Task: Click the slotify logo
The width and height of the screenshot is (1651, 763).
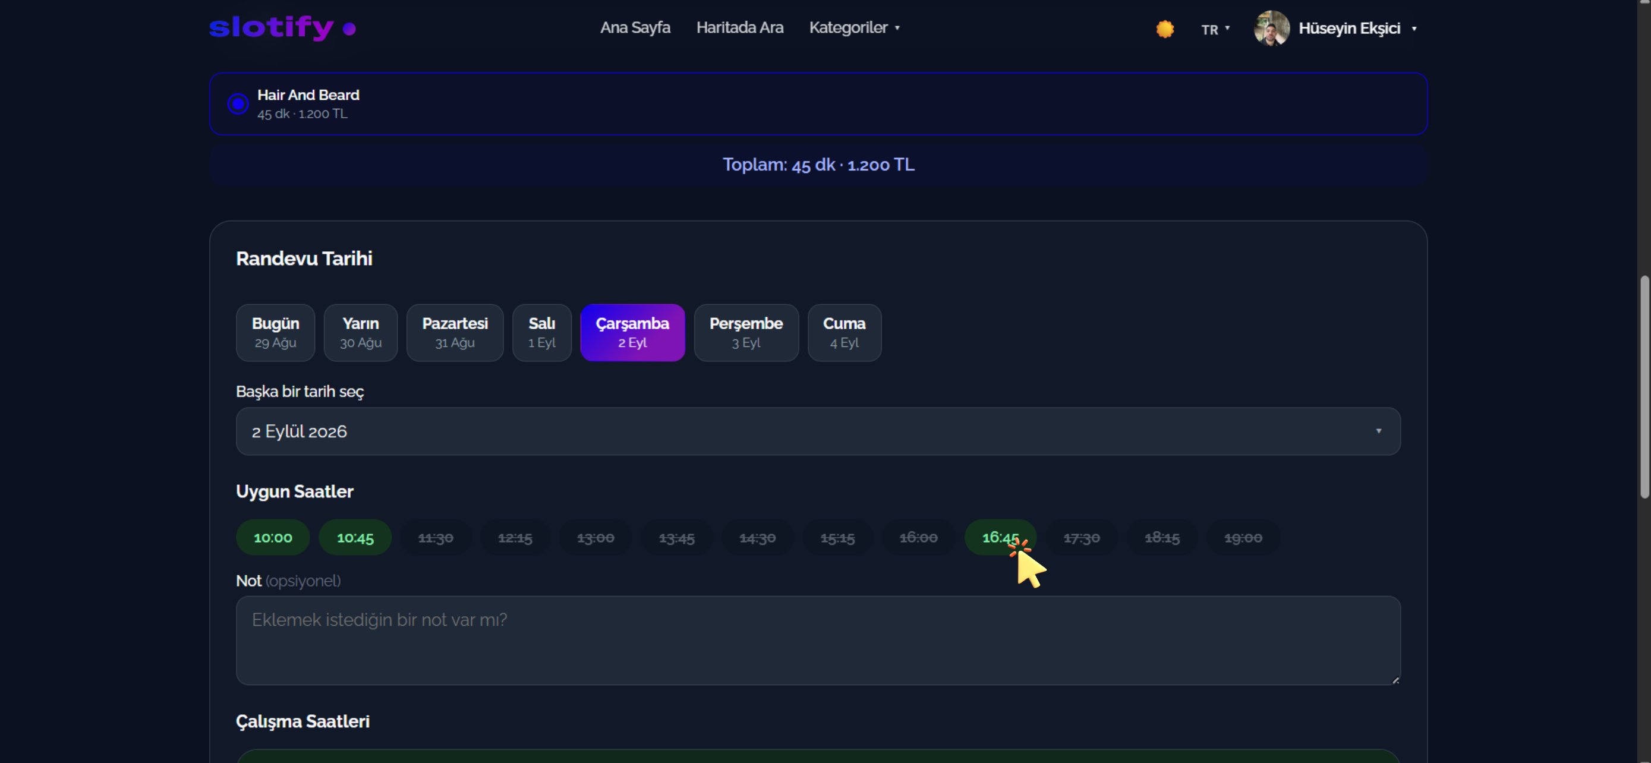Action: pyautogui.click(x=282, y=27)
